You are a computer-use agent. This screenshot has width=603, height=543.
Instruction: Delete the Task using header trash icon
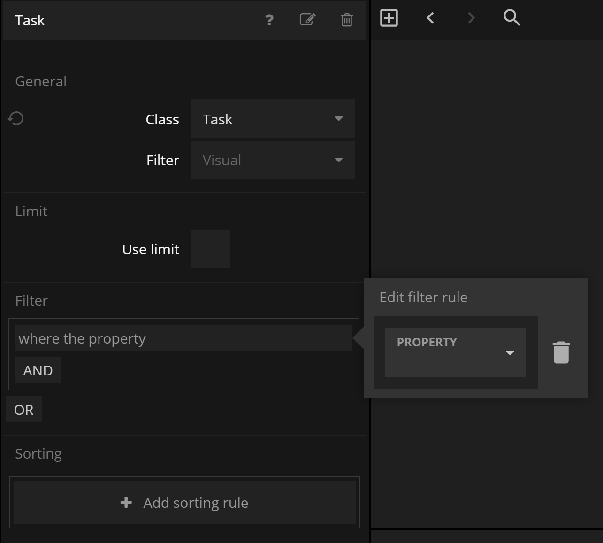click(346, 20)
